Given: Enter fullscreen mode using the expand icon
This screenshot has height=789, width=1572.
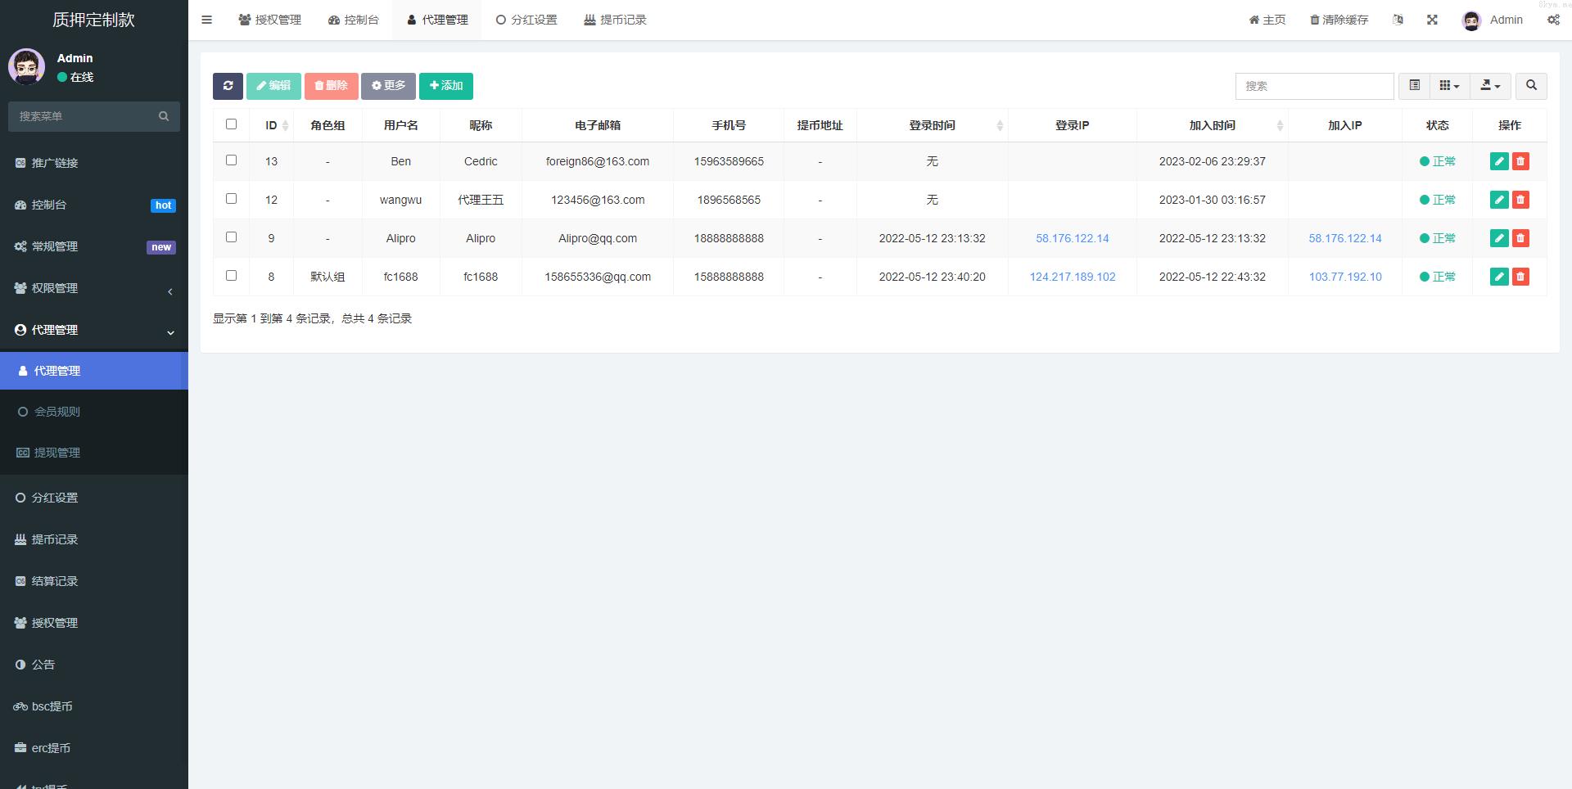Looking at the screenshot, I should coord(1432,20).
